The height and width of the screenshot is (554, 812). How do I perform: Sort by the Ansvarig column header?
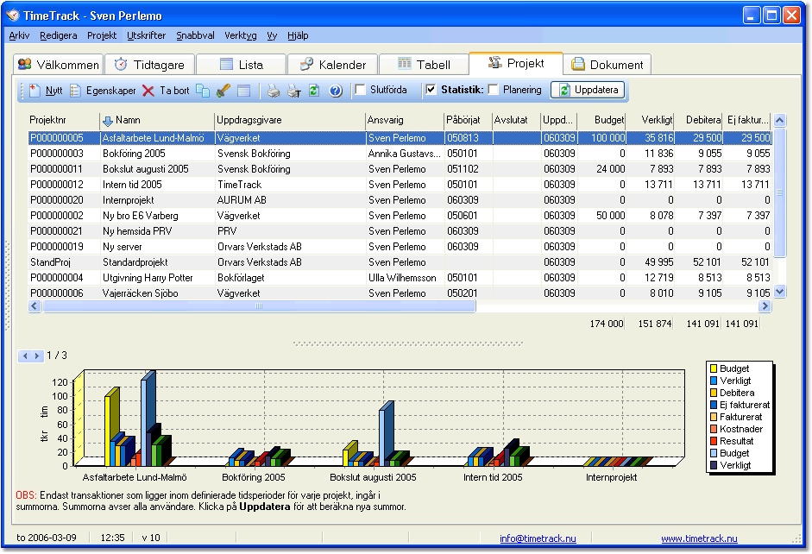405,120
